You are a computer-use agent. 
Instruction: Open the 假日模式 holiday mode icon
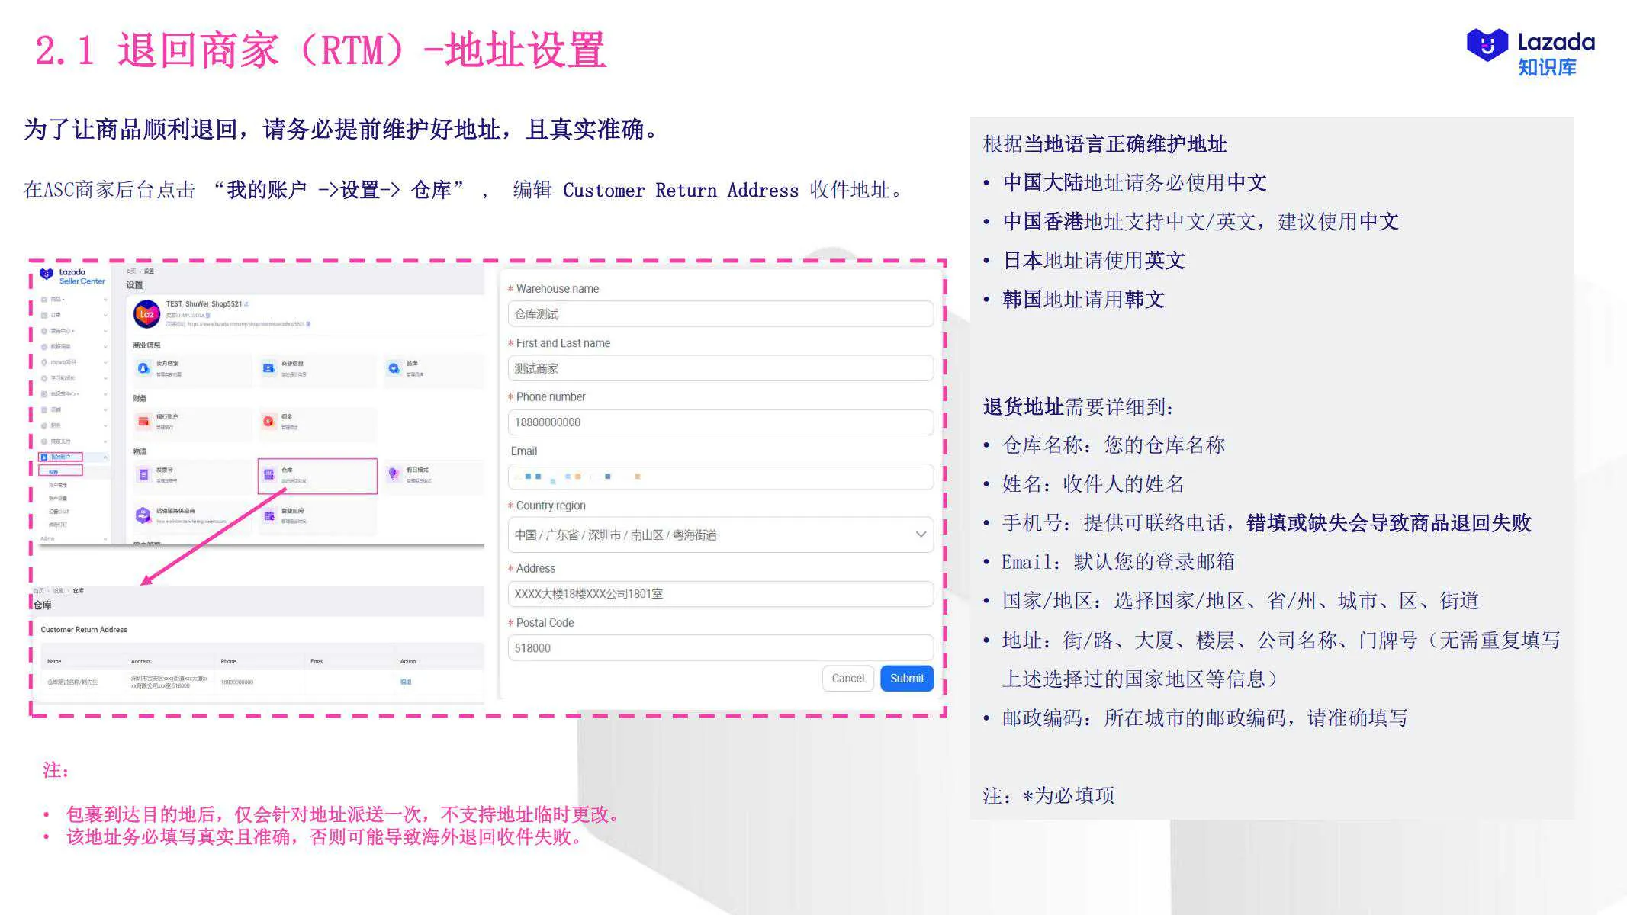pyautogui.click(x=394, y=474)
